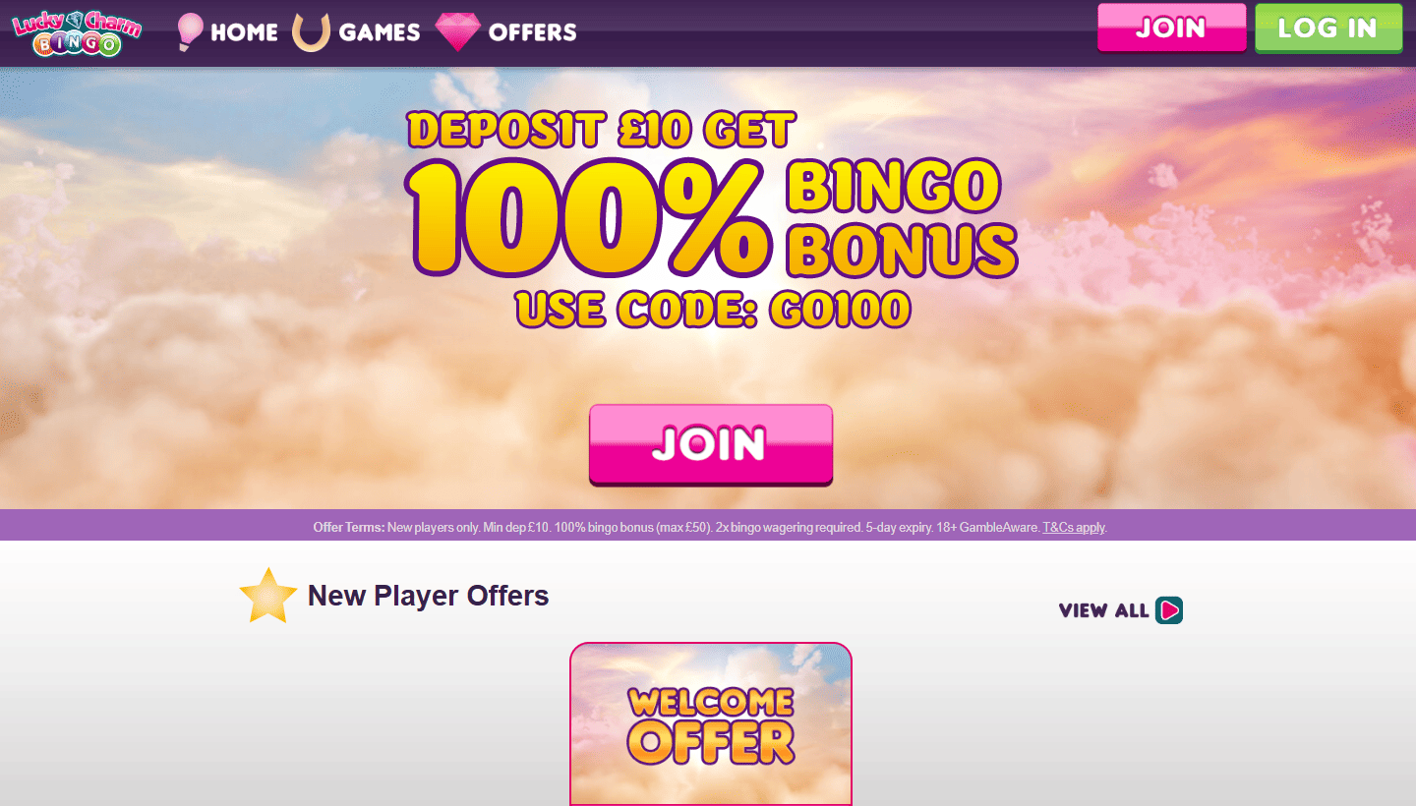Click the golden horseshoe icon beside Games

pyautogui.click(x=311, y=31)
